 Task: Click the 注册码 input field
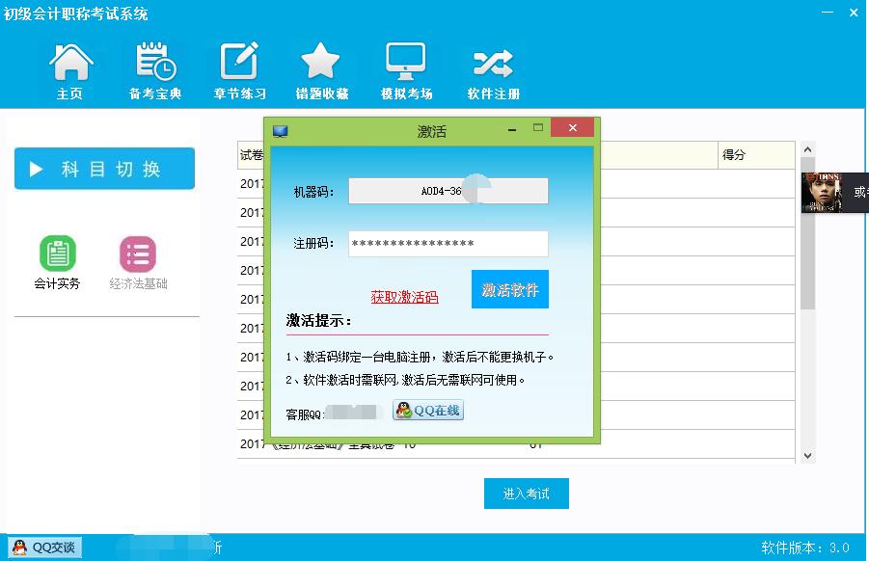(x=448, y=244)
